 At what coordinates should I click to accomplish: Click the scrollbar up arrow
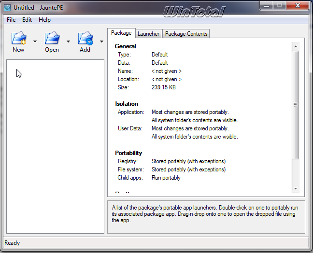tap(296, 46)
